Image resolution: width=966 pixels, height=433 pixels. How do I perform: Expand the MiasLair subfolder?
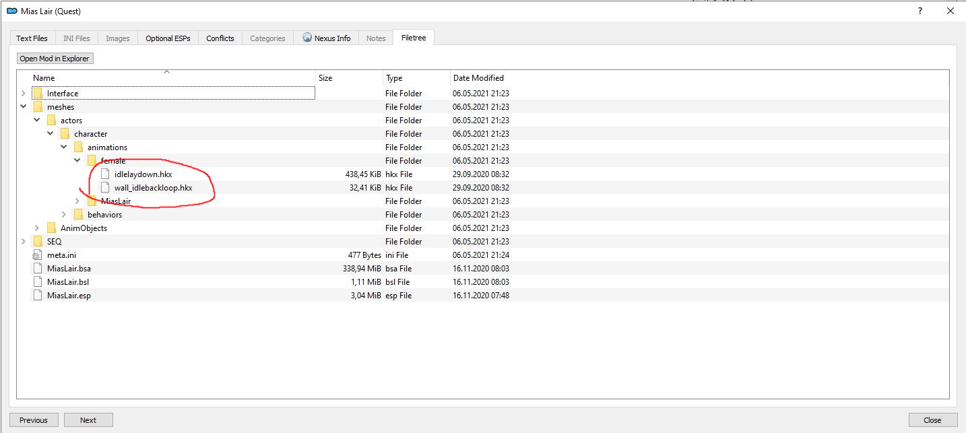pos(77,201)
